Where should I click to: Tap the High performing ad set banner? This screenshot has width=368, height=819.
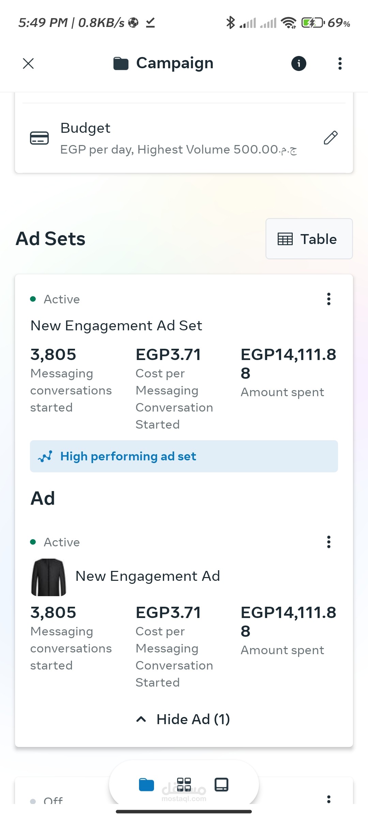pyautogui.click(x=184, y=456)
